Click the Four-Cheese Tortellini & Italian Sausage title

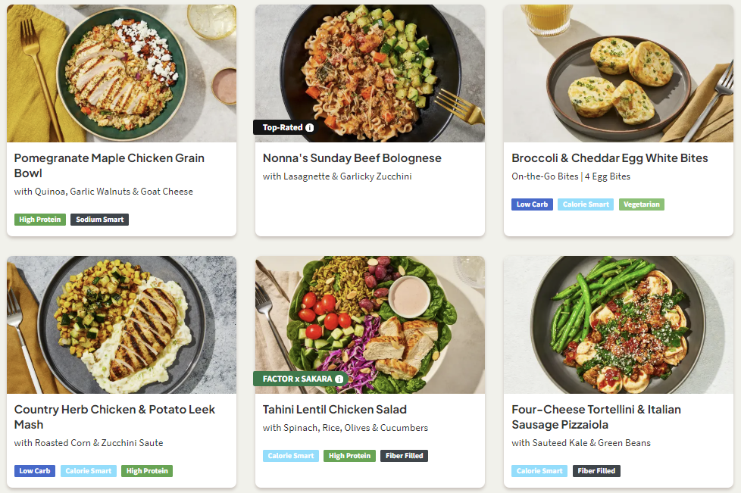pos(596,417)
